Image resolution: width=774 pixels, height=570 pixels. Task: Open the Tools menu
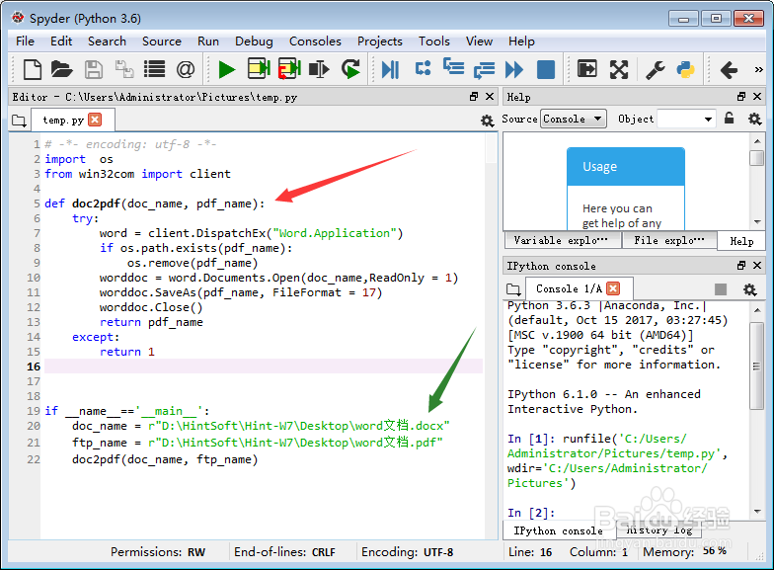(x=434, y=41)
